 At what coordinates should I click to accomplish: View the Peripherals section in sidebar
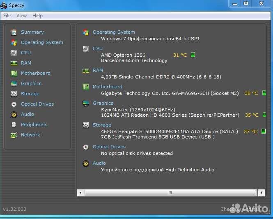pos(34,124)
